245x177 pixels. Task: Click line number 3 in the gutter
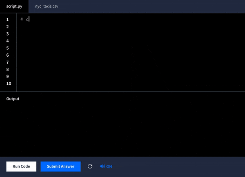8,34
